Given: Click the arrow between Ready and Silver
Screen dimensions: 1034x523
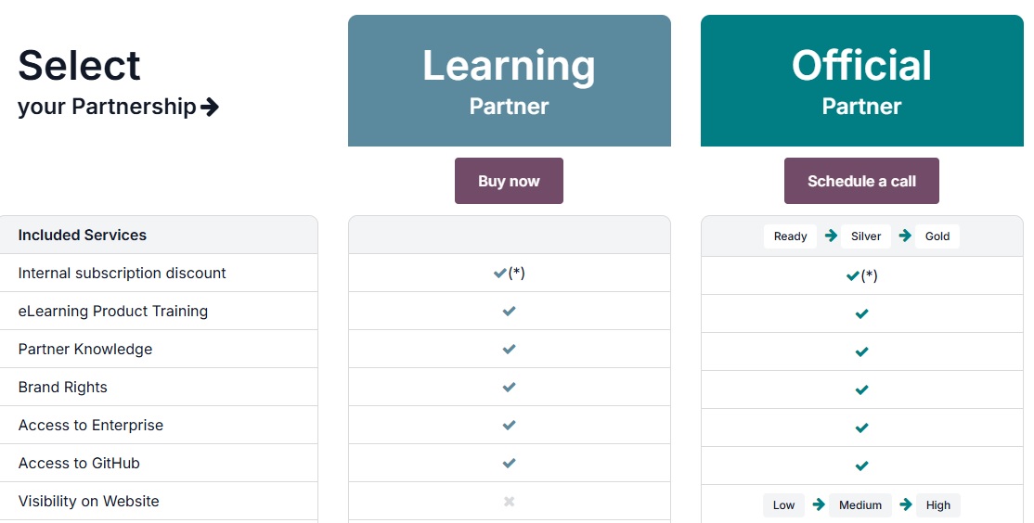Looking at the screenshot, I should point(831,236).
